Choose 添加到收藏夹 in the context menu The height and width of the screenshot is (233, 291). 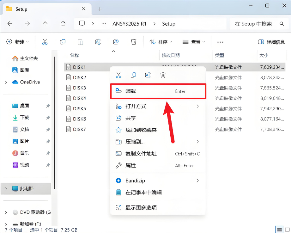[158, 130]
